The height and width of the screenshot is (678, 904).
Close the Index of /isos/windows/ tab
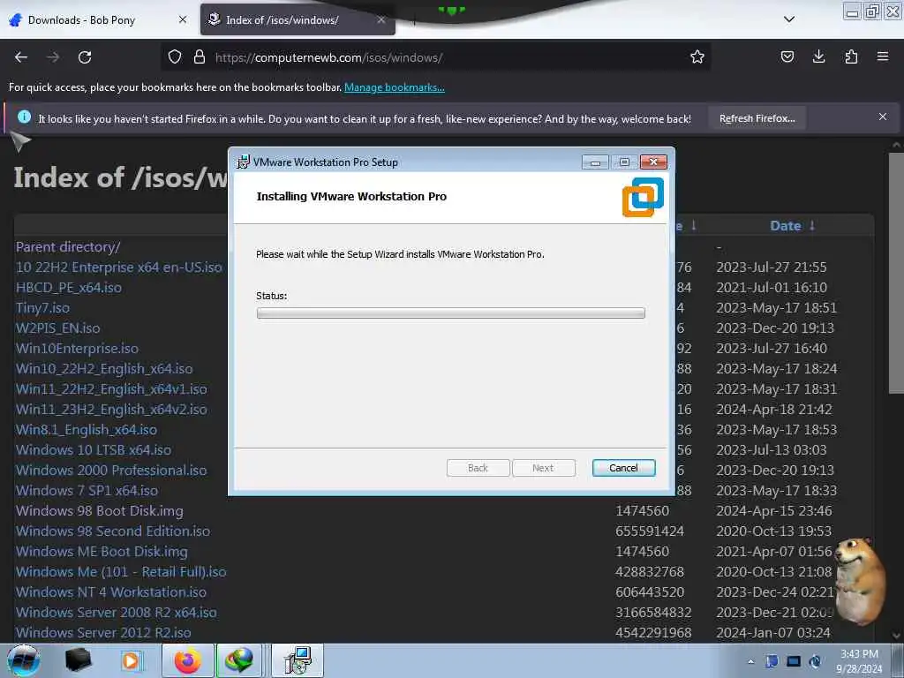point(381,20)
